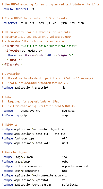The width and height of the screenshot is (103, 189).
Task: Select the opening FilesMatch tag
Action: tap(40, 46)
